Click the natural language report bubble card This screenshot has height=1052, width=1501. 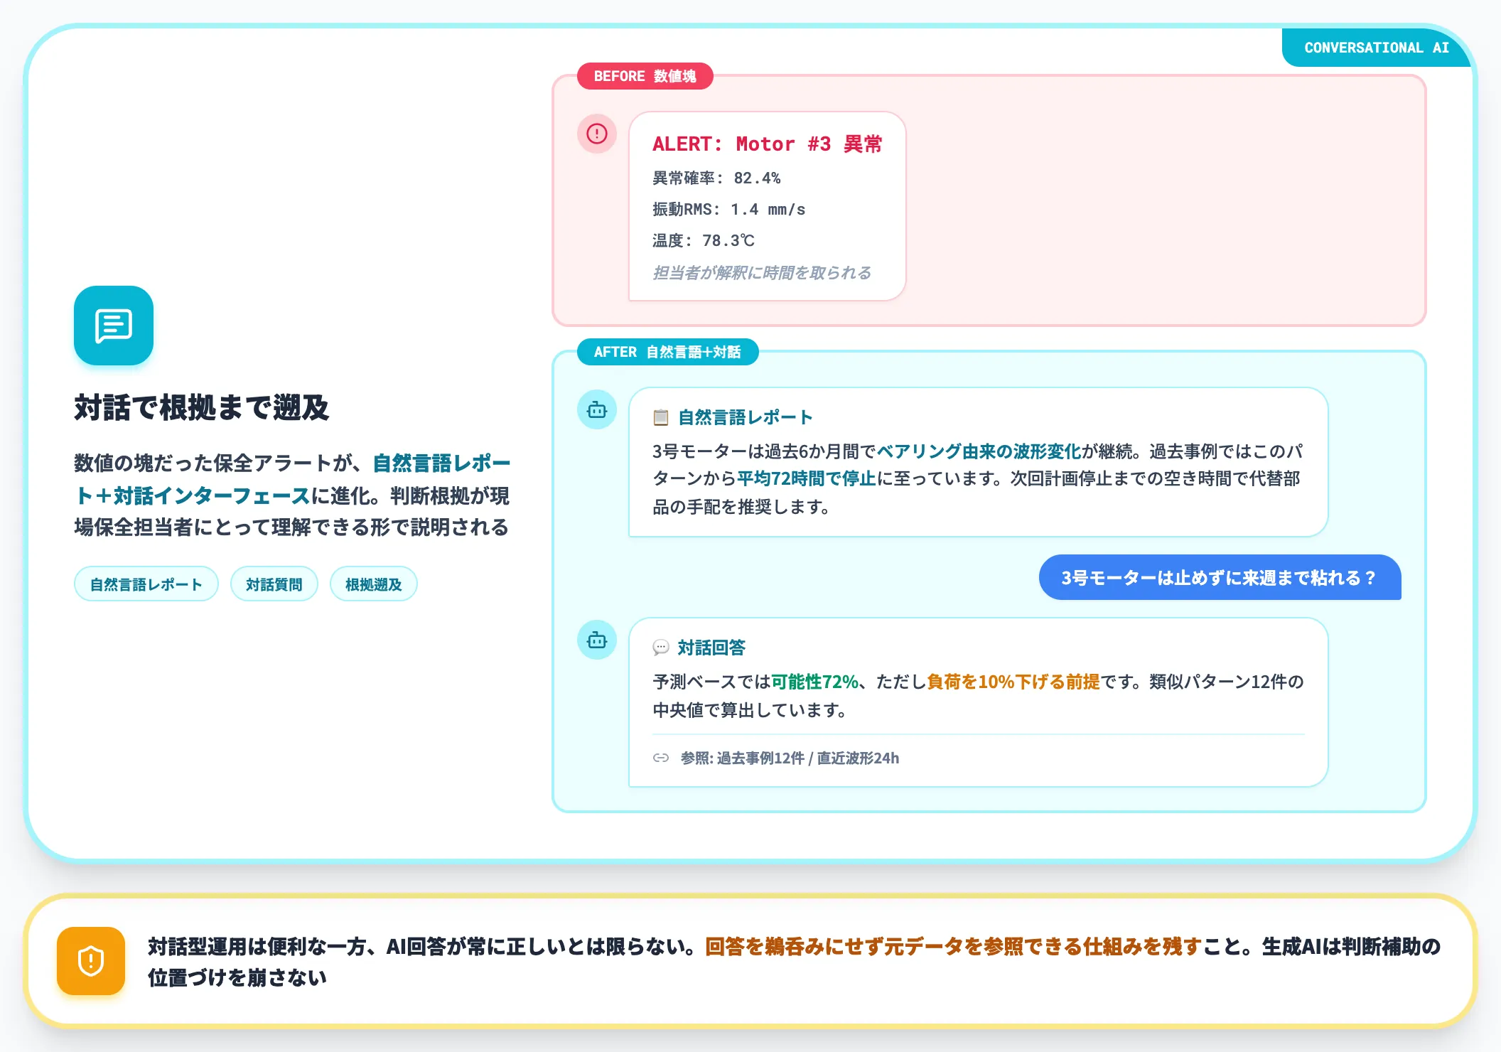[x=979, y=462]
